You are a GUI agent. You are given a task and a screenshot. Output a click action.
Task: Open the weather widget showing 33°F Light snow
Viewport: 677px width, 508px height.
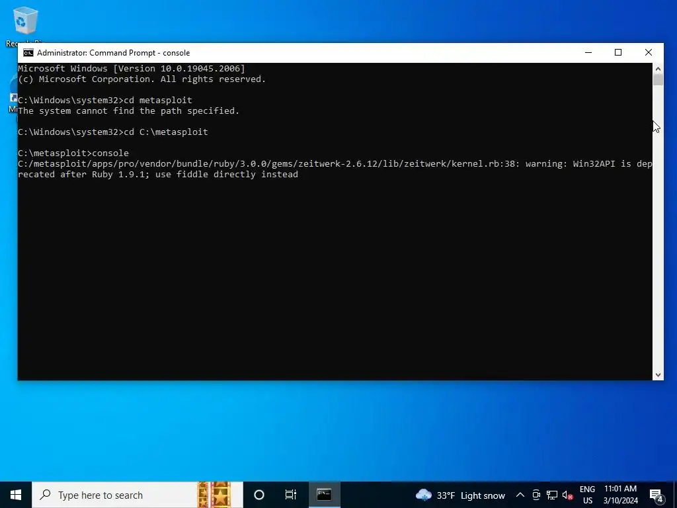click(x=460, y=495)
